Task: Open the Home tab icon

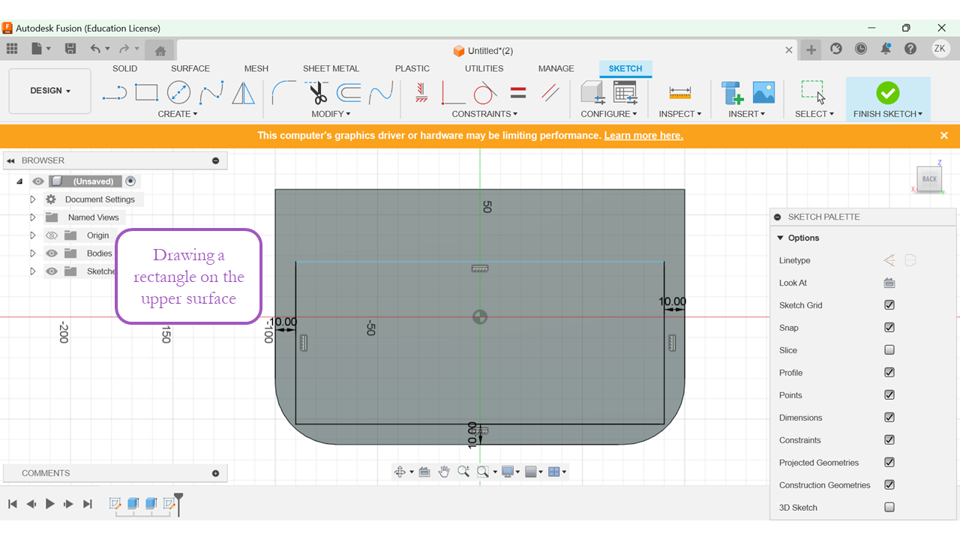Action: point(160,51)
